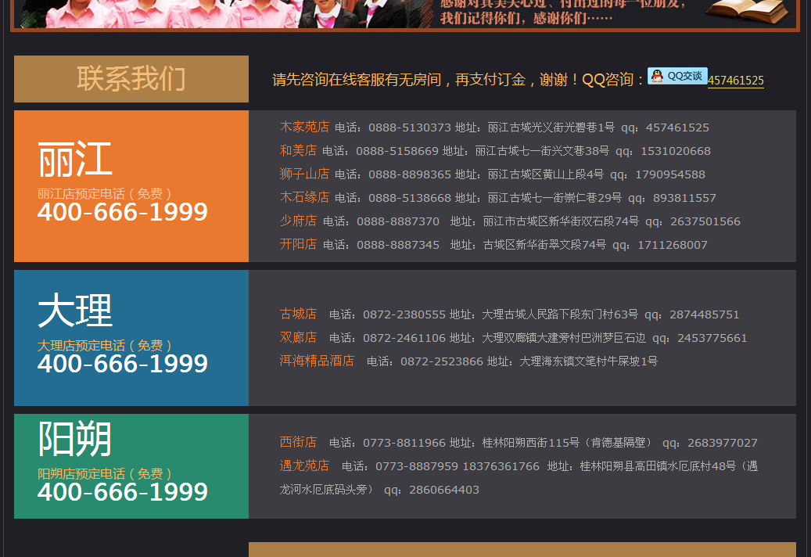This screenshot has width=811, height=557.
Task: Open the 古城店 Dali store link
Action: click(298, 314)
